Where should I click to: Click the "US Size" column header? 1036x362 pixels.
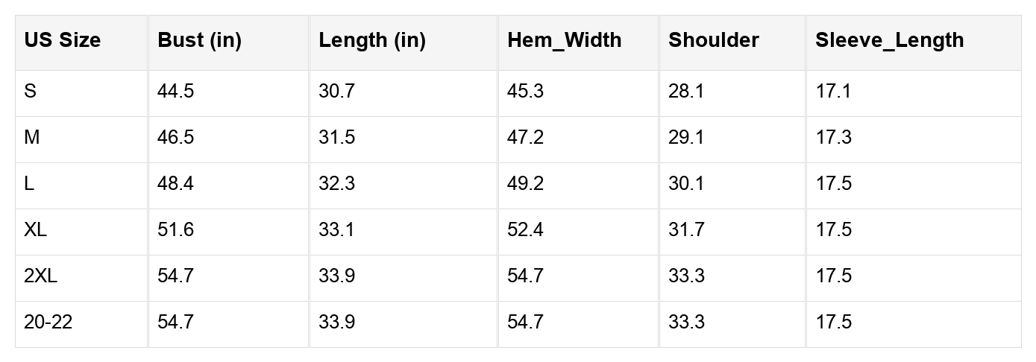[62, 40]
